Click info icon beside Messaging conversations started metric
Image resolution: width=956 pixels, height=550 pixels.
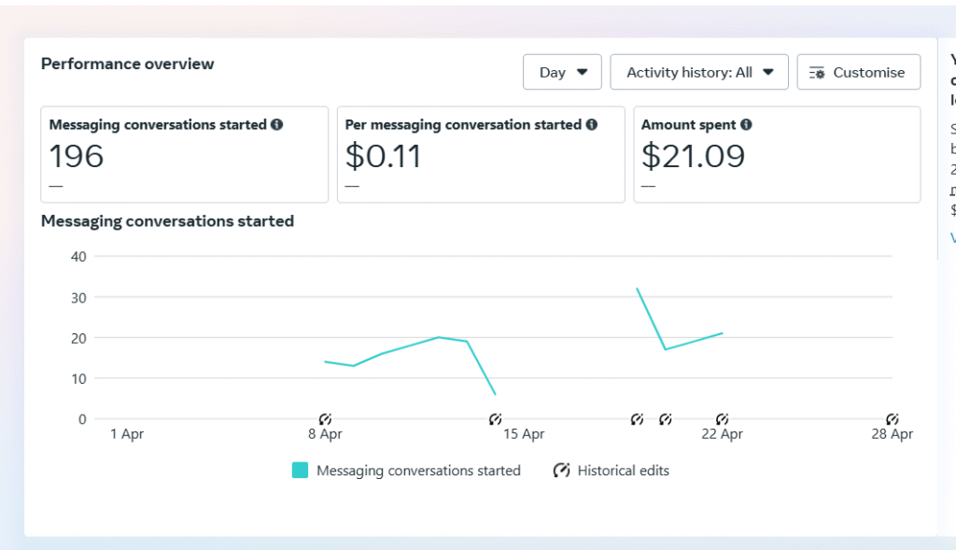pyautogui.click(x=277, y=125)
